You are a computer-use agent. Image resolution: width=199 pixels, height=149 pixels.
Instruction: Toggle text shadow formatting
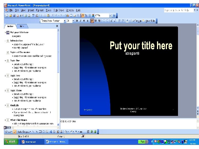point(88,21)
